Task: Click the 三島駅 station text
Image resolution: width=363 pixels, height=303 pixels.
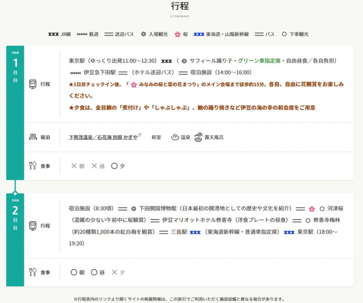Action: [179, 232]
